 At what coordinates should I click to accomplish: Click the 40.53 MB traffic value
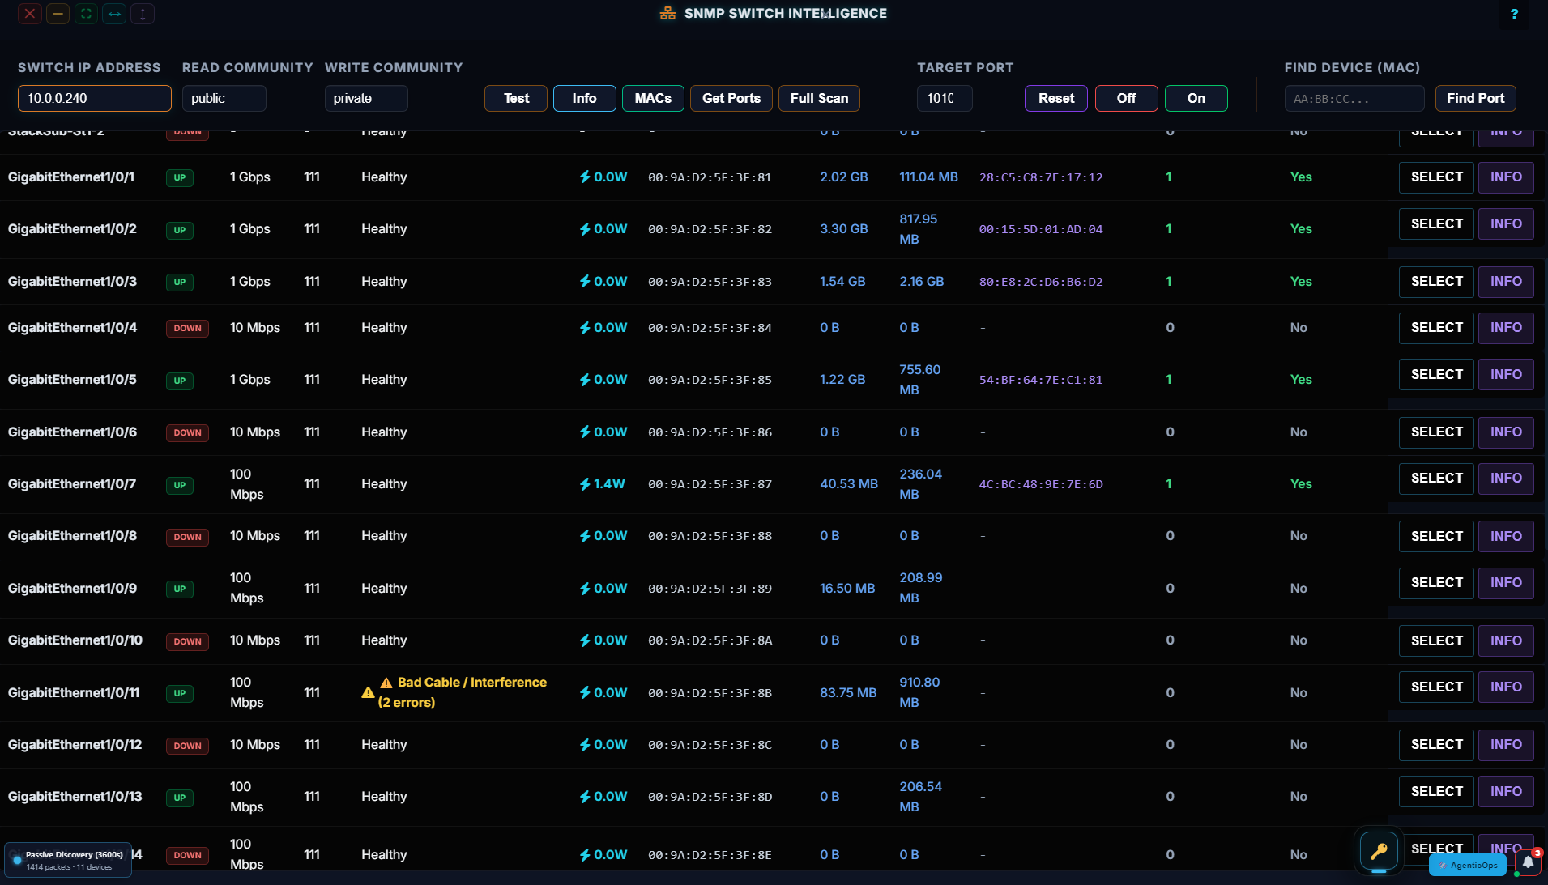coord(849,484)
